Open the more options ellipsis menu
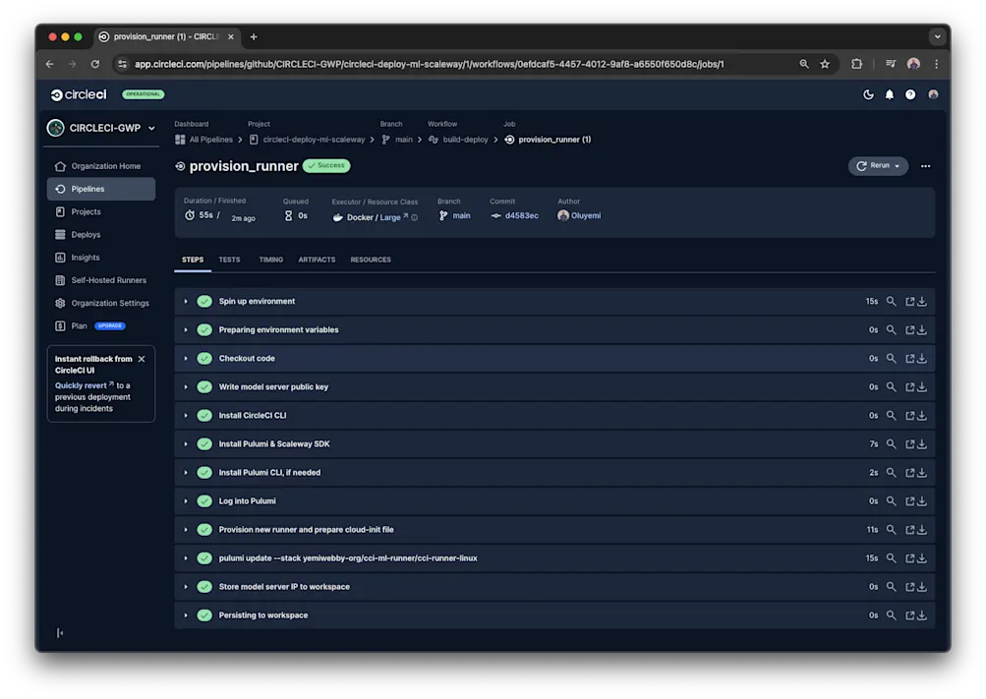This screenshot has width=986, height=699. point(926,166)
